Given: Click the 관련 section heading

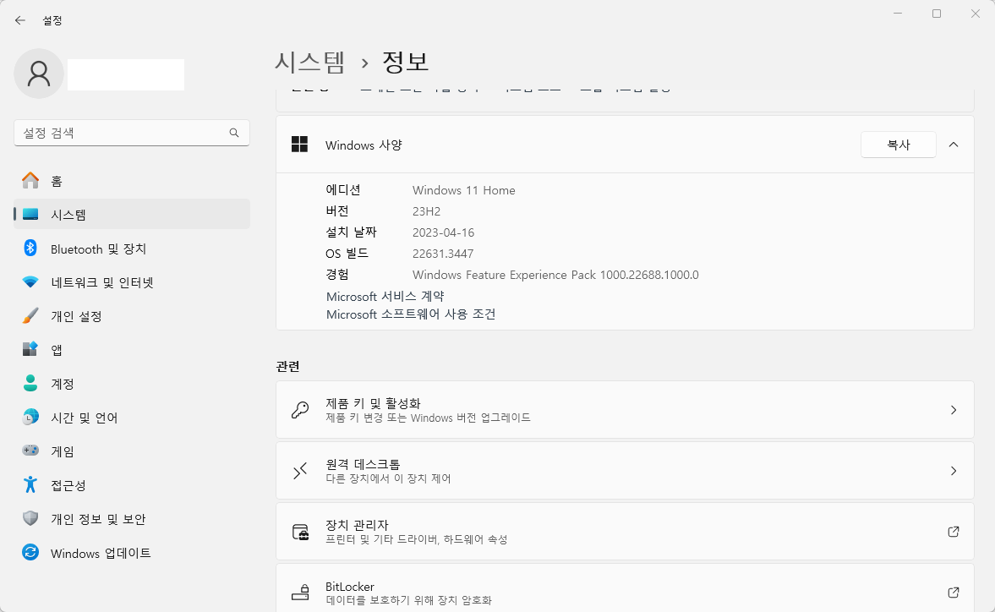Looking at the screenshot, I should 288,366.
